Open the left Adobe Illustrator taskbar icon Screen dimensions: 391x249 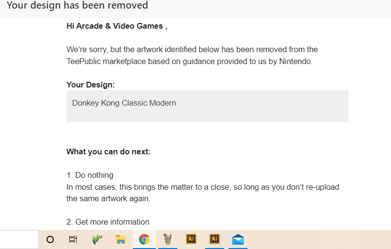coord(191,239)
